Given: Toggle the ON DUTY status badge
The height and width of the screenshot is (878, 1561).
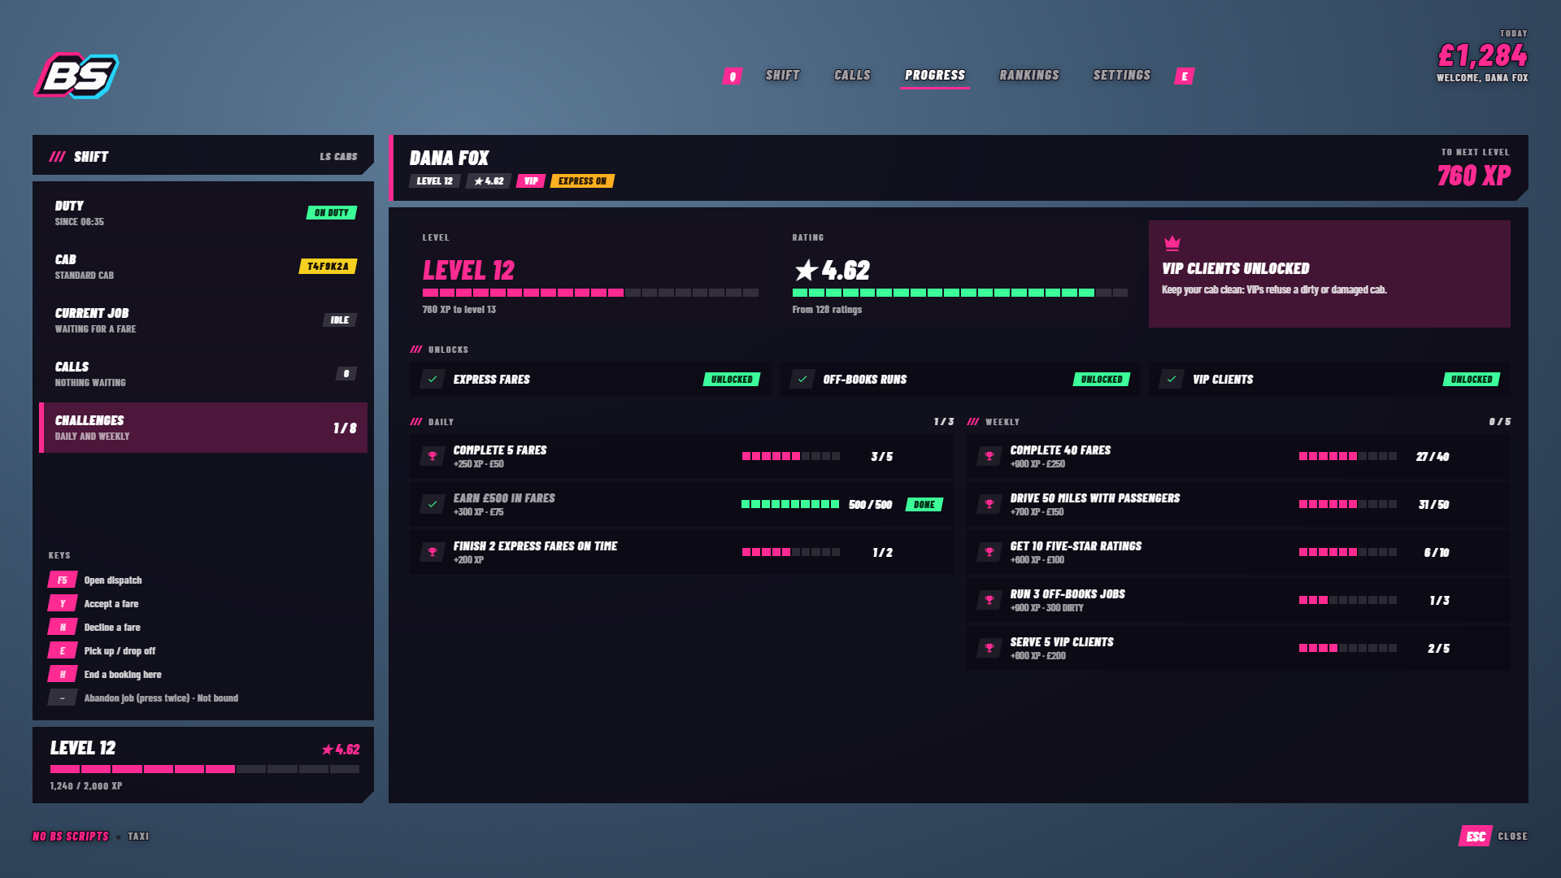Looking at the screenshot, I should pyautogui.click(x=332, y=213).
